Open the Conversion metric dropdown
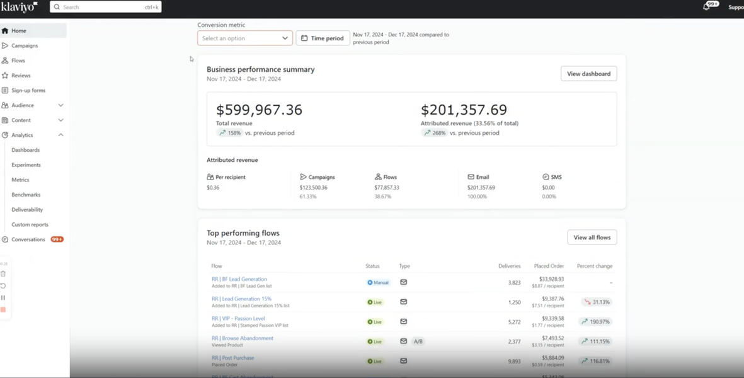744x378 pixels. (x=244, y=38)
